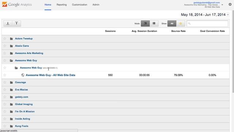Star the I'm On A Mission account

point(5,111)
